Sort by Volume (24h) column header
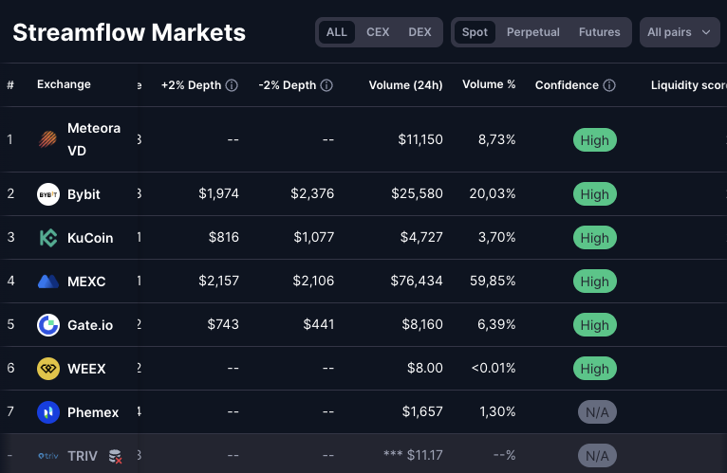The height and width of the screenshot is (473, 727). 405,85
